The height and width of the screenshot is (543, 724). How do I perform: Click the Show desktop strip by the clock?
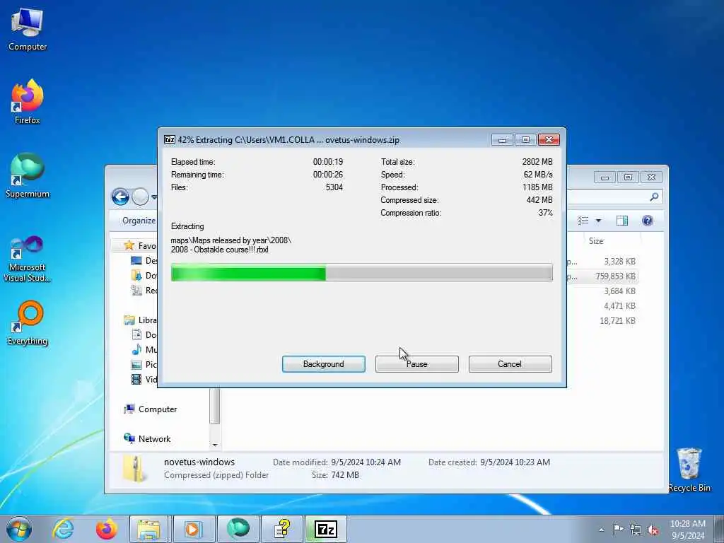(719, 529)
